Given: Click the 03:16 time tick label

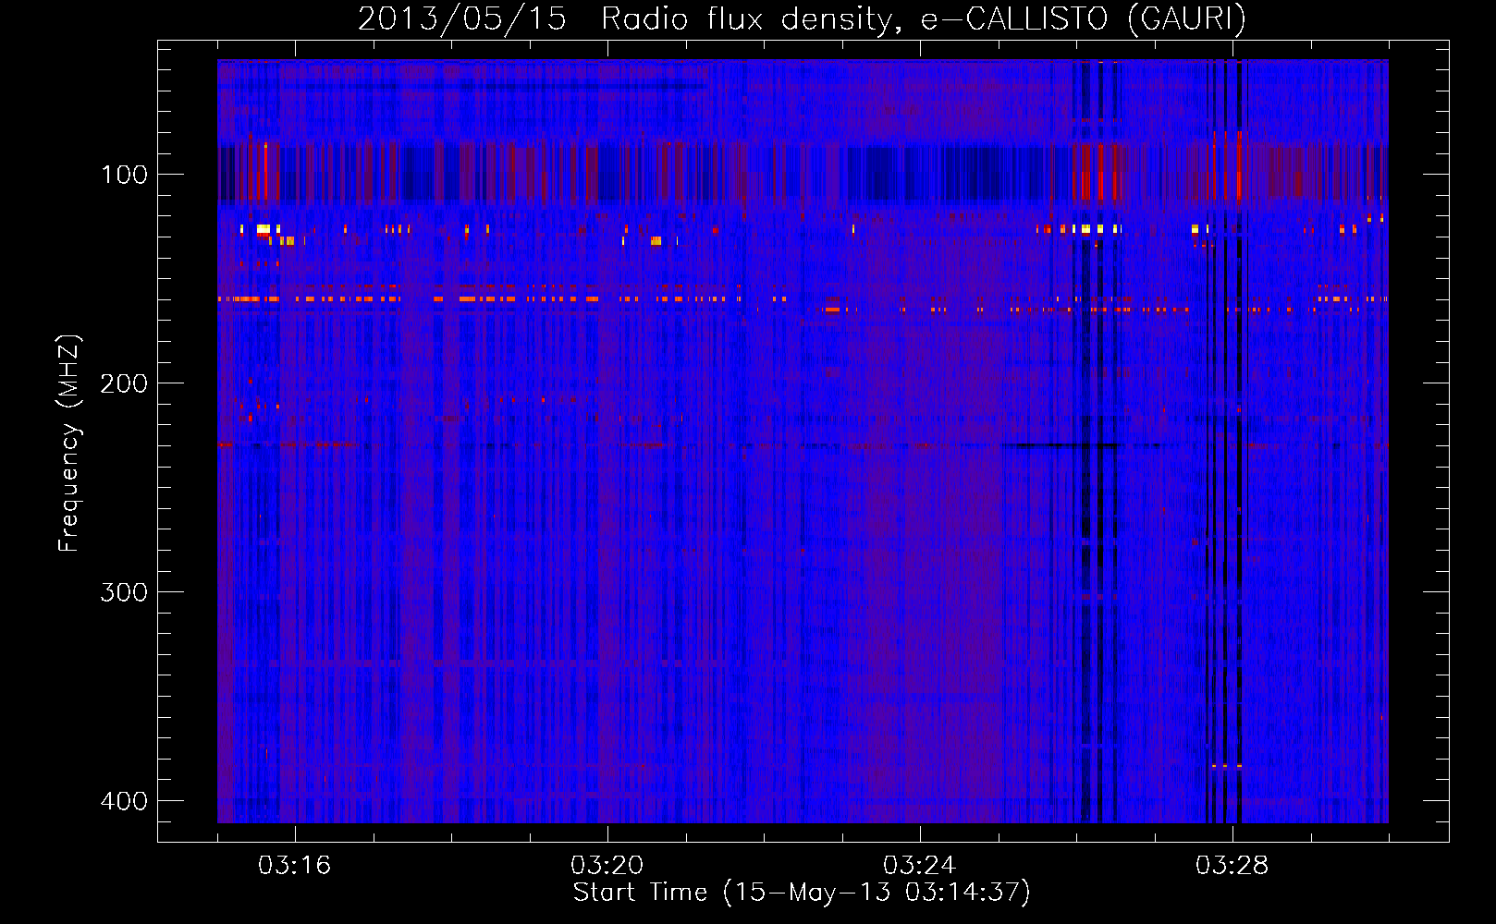Looking at the screenshot, I should coord(295,866).
